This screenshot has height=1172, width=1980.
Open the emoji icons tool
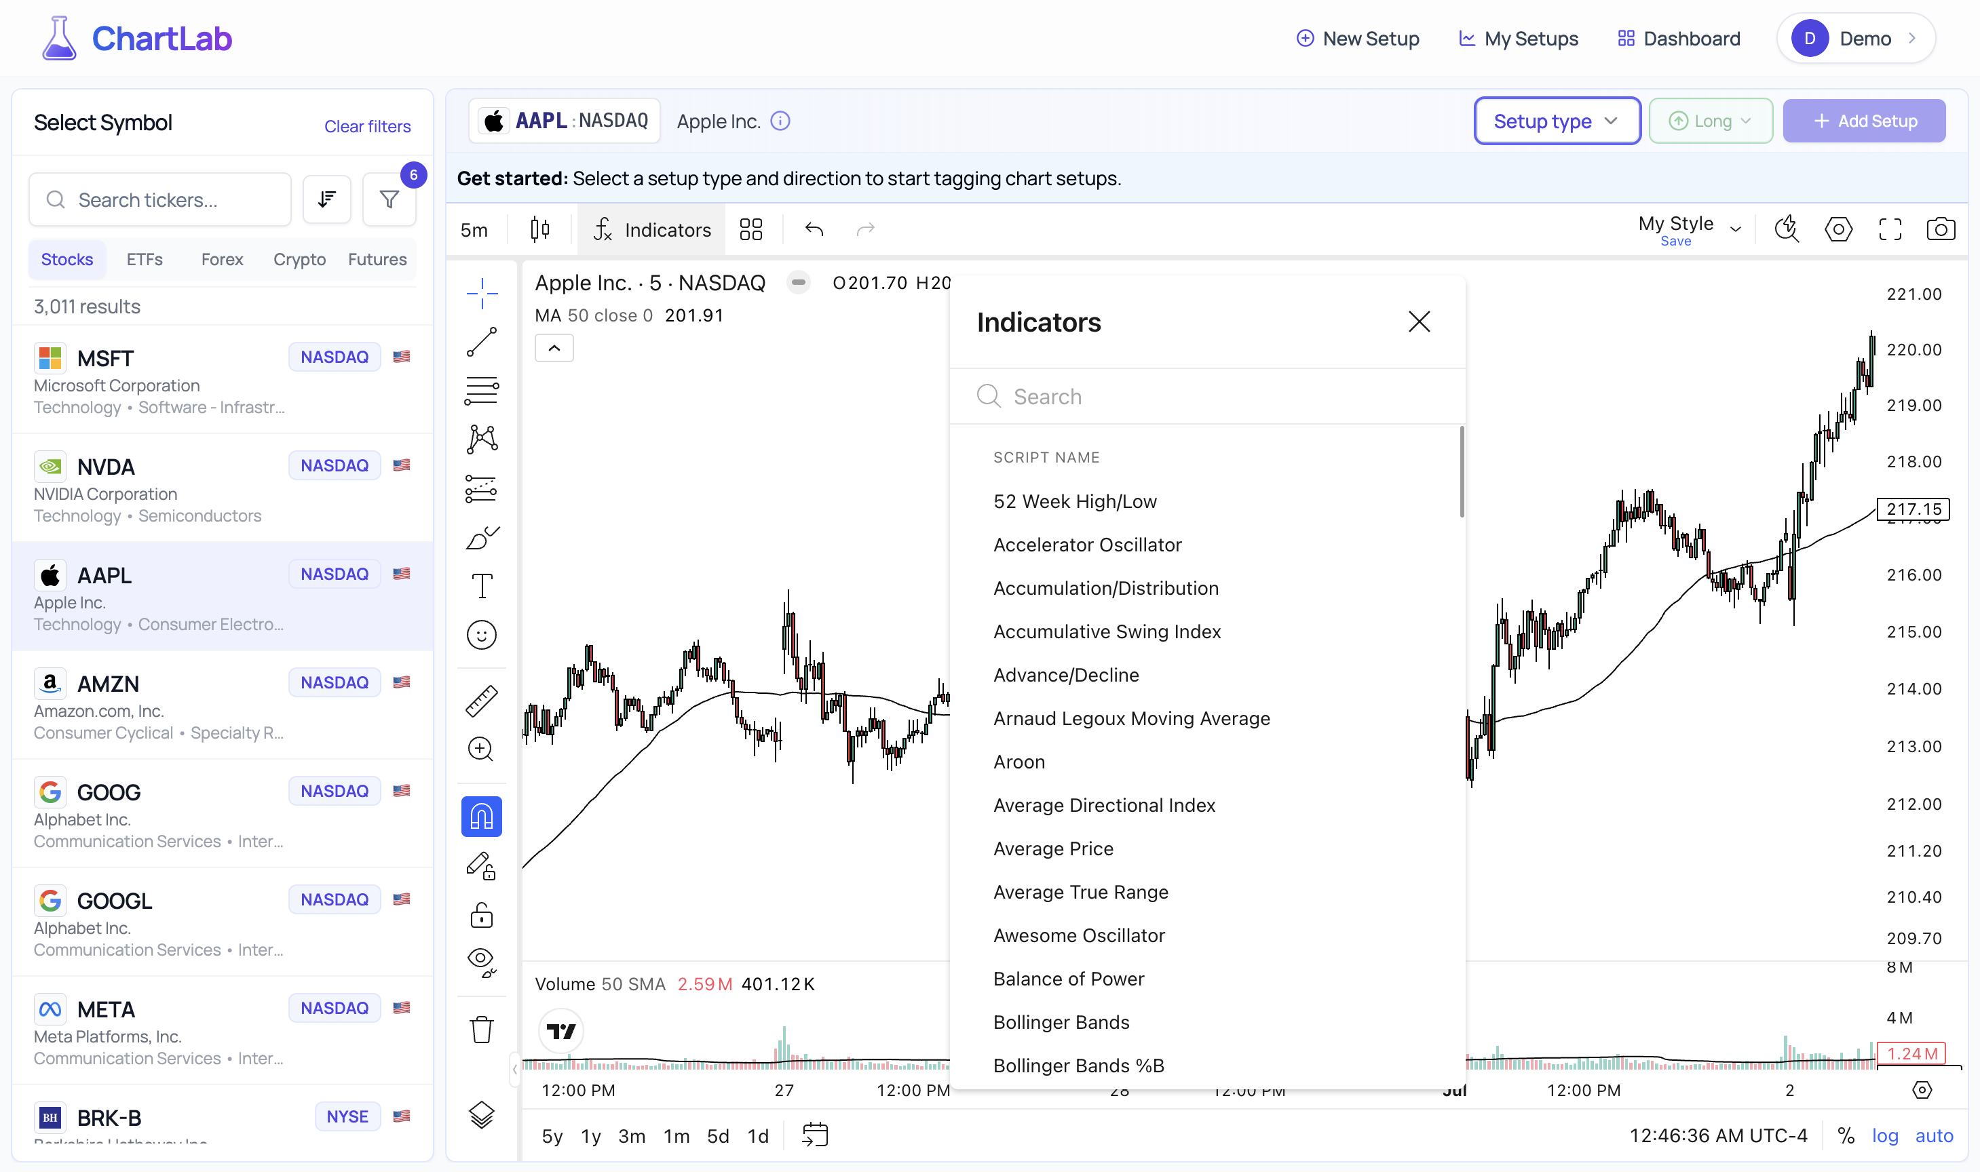481,635
